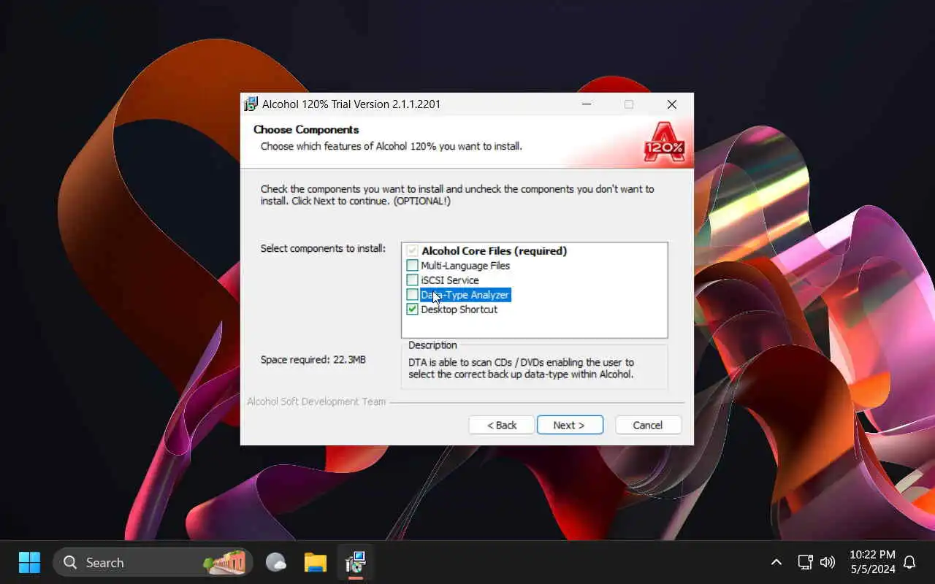Select the Data-Type Analyzer label
The width and height of the screenshot is (935, 584).
pos(465,295)
